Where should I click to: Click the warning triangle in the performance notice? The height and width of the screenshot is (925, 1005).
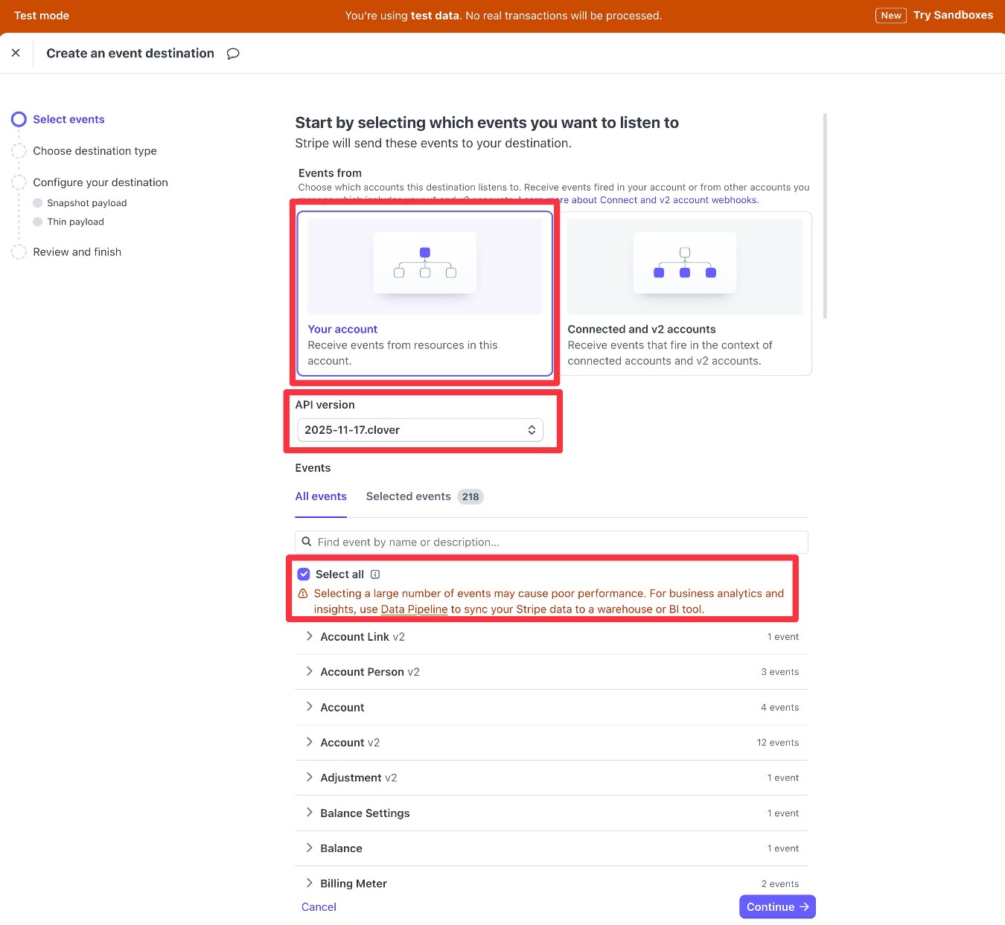tap(303, 593)
